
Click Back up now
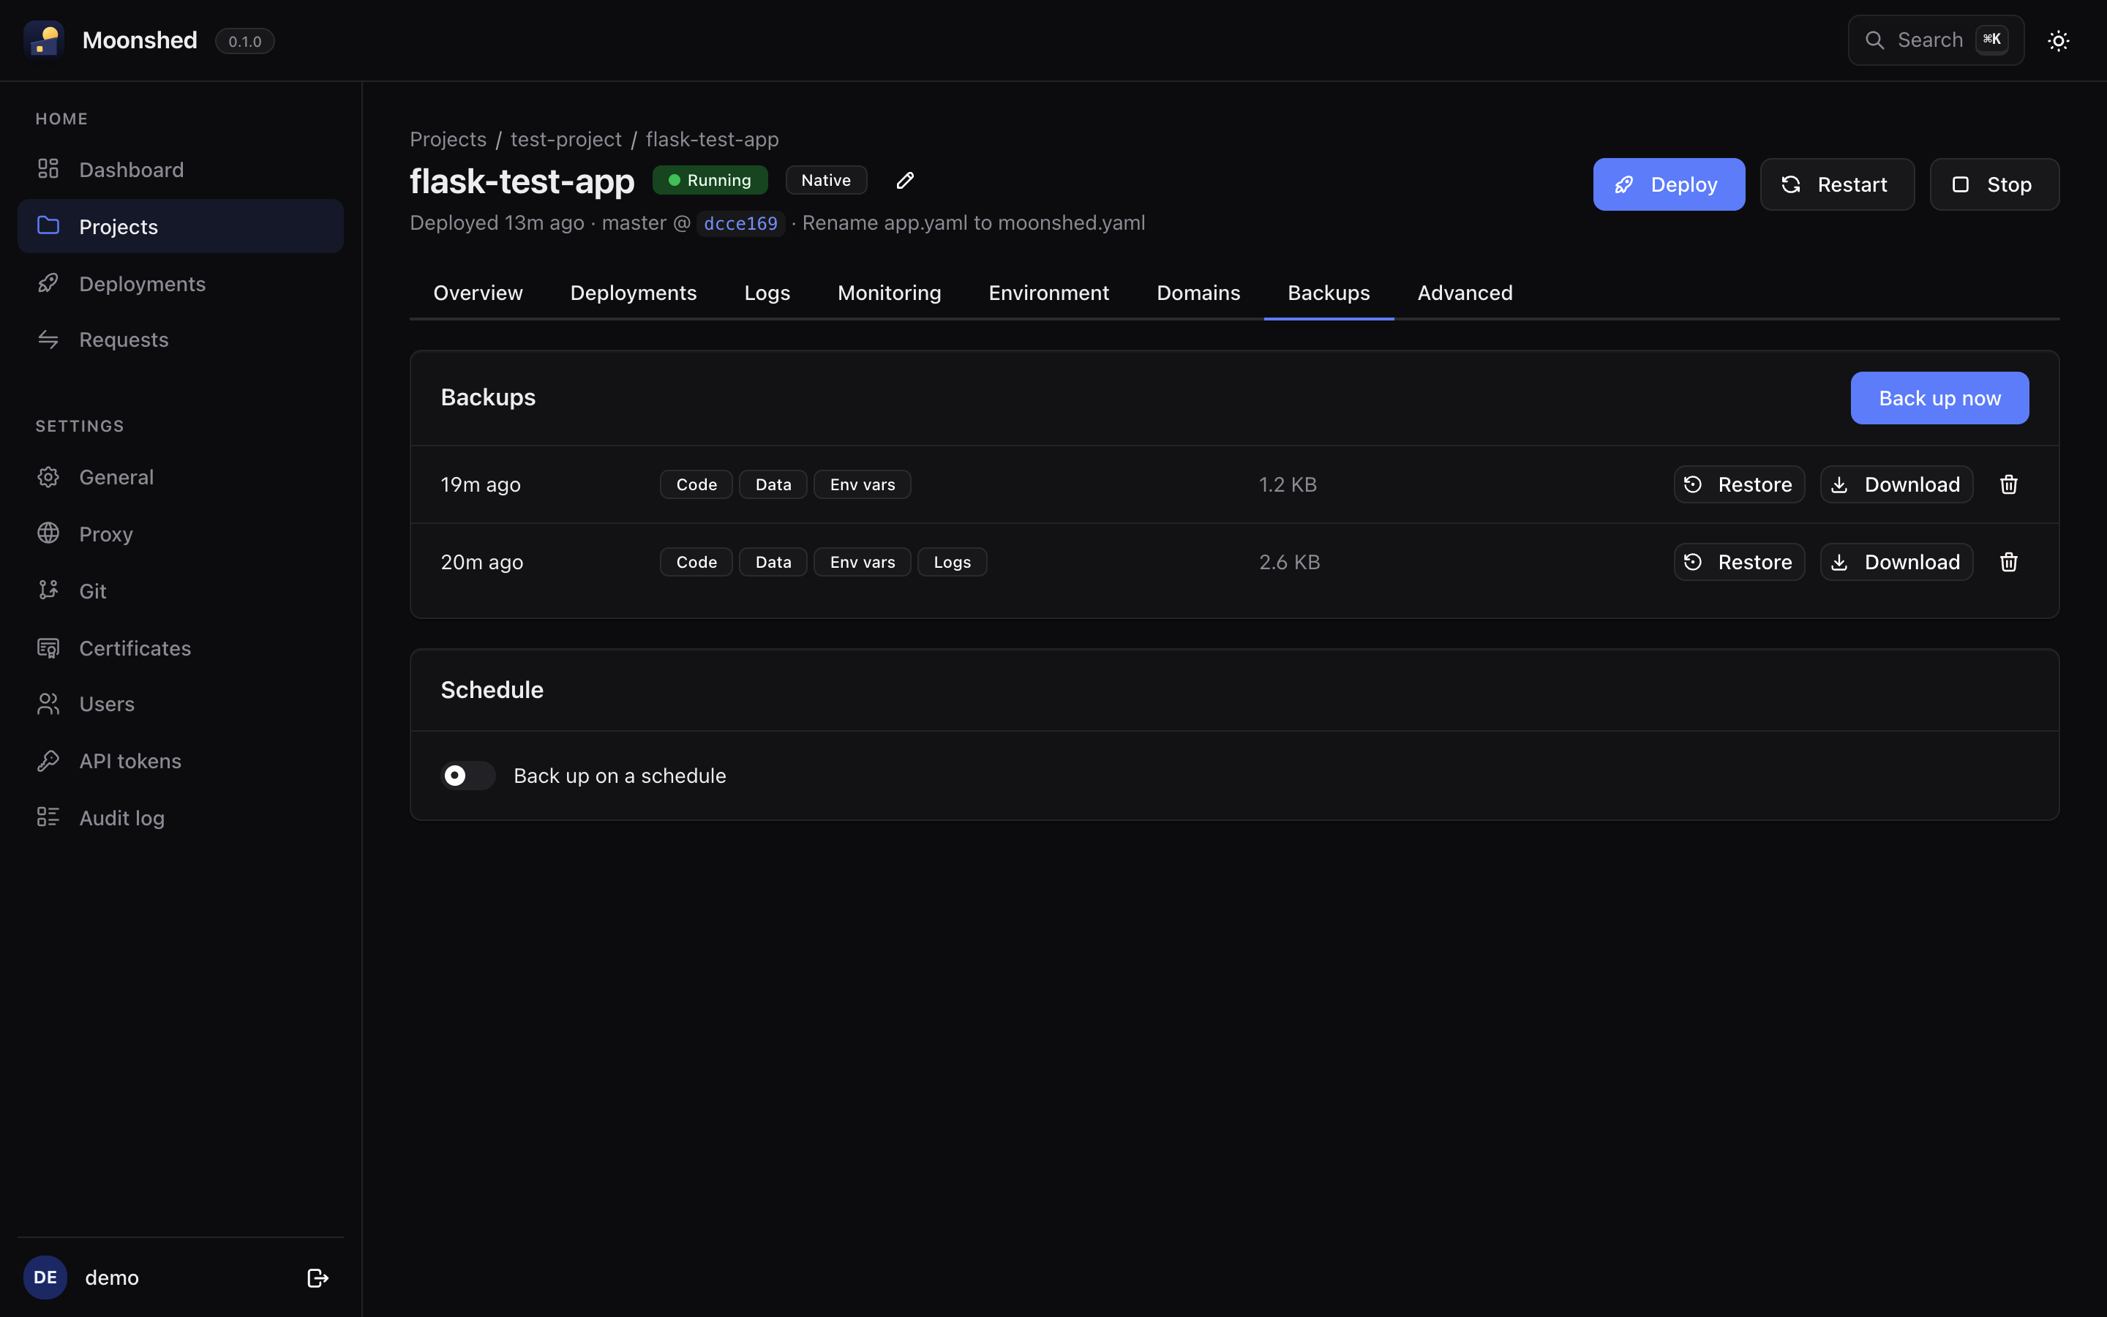[1939, 398]
